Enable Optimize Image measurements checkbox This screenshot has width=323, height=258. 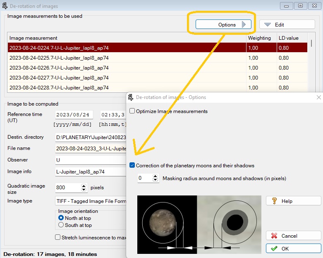tap(132, 111)
